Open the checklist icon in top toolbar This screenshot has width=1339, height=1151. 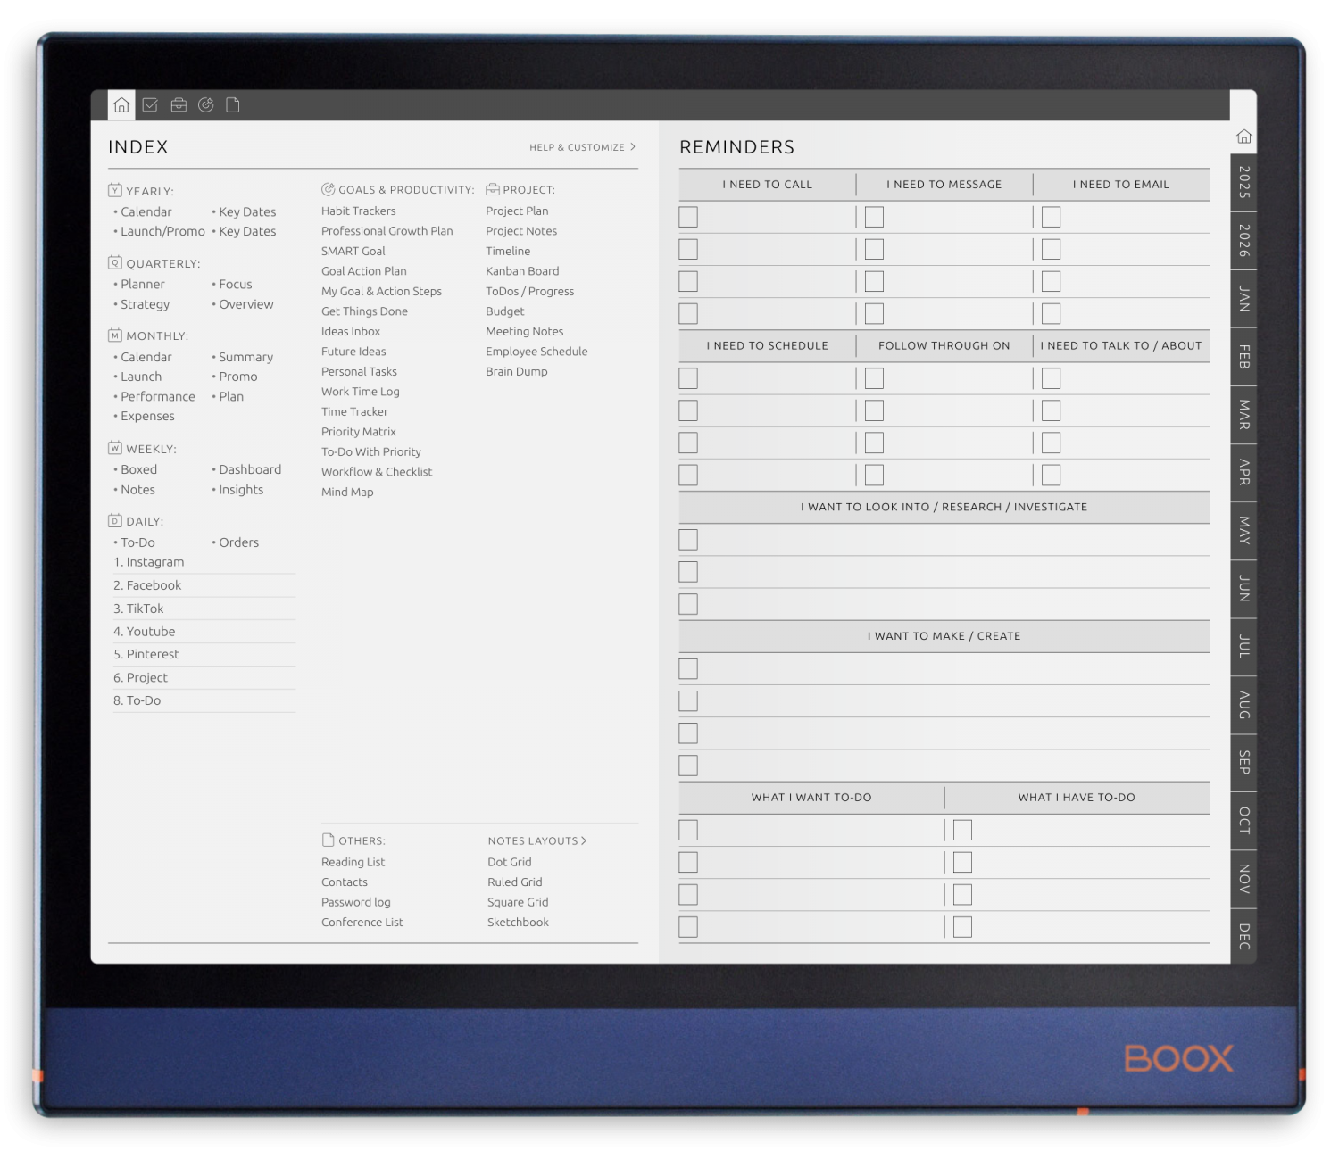[x=150, y=105]
